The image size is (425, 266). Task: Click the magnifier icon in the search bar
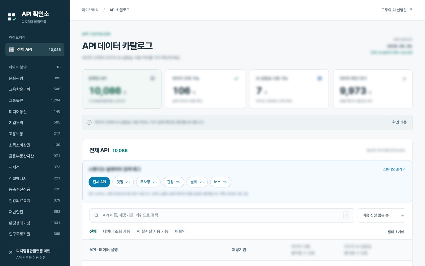tap(96, 215)
